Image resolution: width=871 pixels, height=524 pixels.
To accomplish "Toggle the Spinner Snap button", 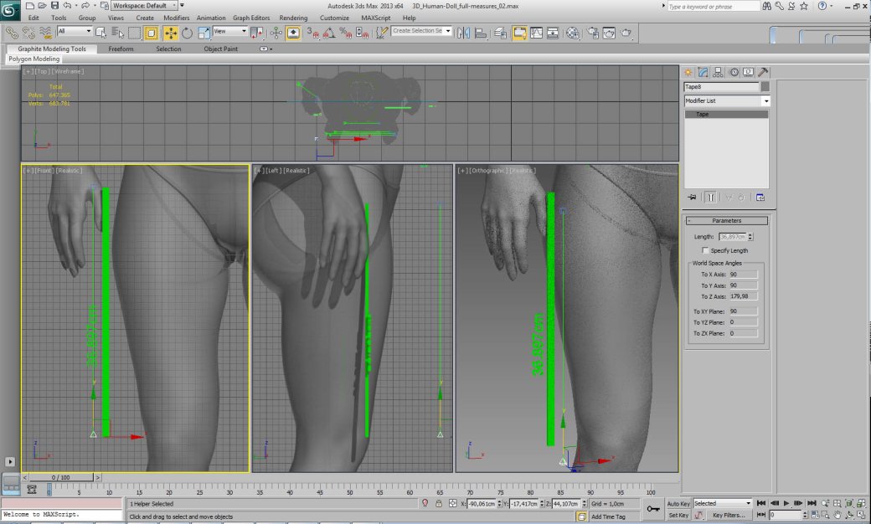I will tap(362, 33).
